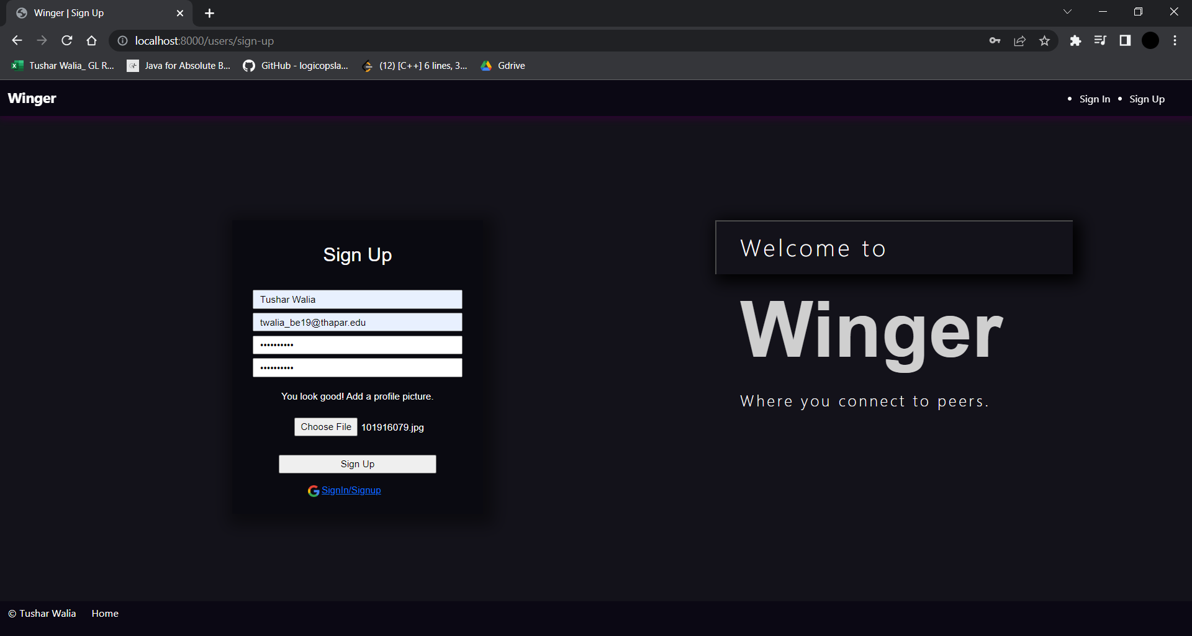Click the Sign Up submit button
Image resolution: width=1192 pixels, height=636 pixels.
coord(357,464)
